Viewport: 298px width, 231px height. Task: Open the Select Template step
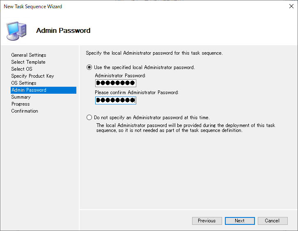click(x=28, y=62)
